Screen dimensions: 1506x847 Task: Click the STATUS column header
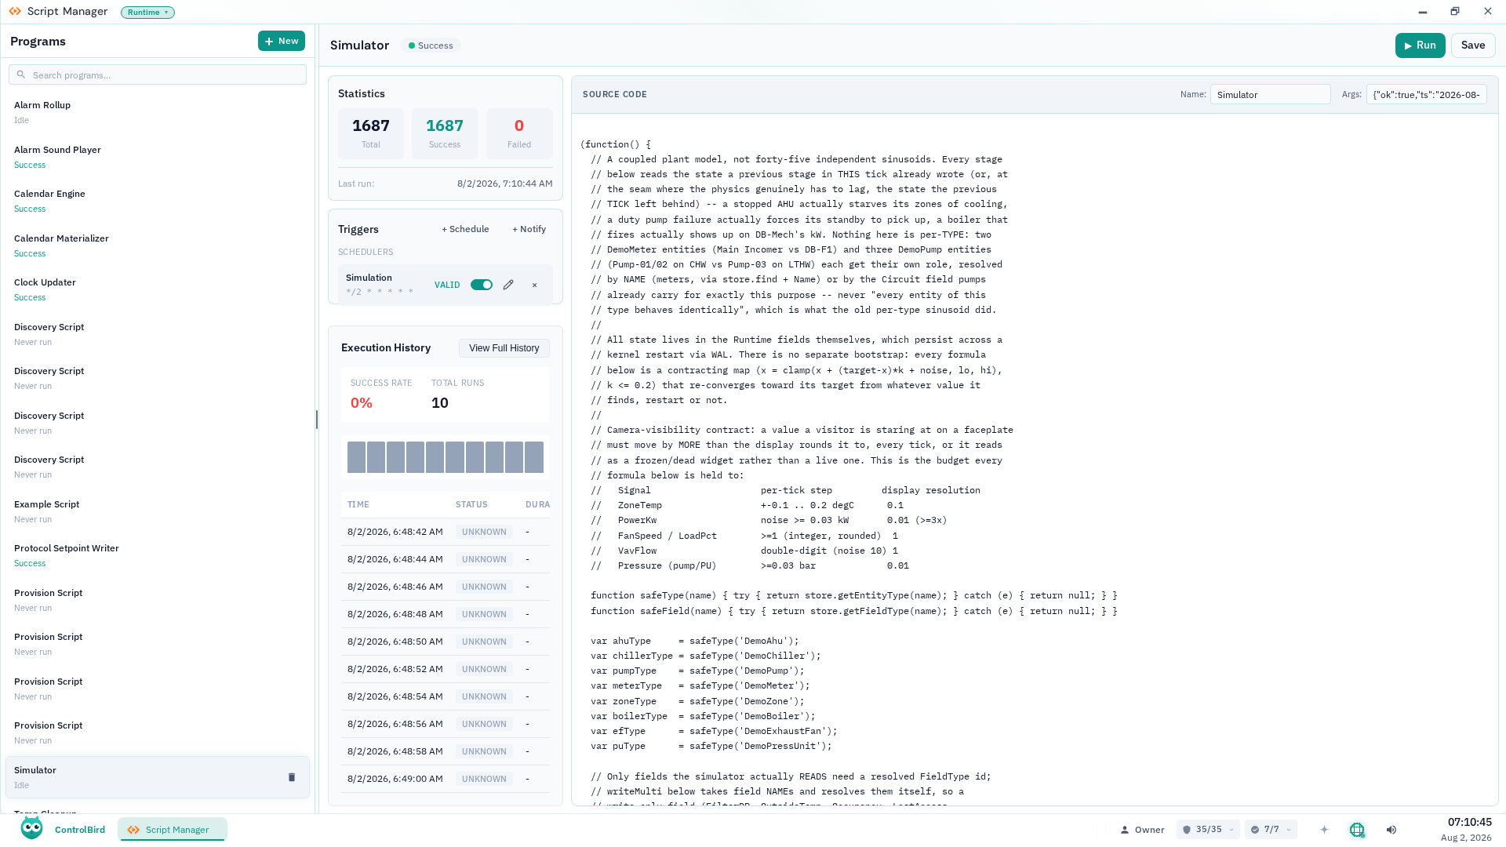[471, 504]
